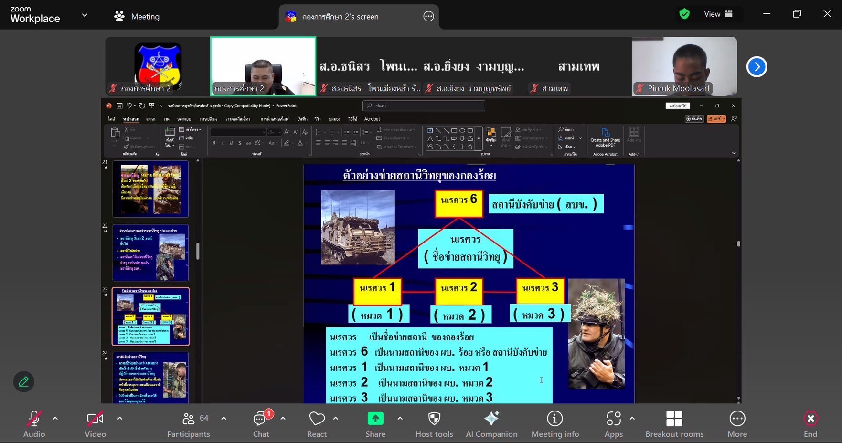Image resolution: width=842 pixels, height=443 pixels.
Task: Toggle the bullets list button
Action: pyautogui.click(x=319, y=132)
